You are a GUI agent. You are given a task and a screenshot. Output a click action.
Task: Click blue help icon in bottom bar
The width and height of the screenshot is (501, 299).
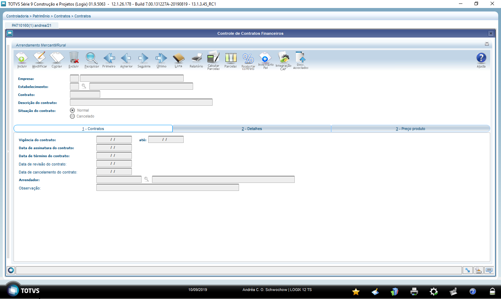click(x=472, y=291)
